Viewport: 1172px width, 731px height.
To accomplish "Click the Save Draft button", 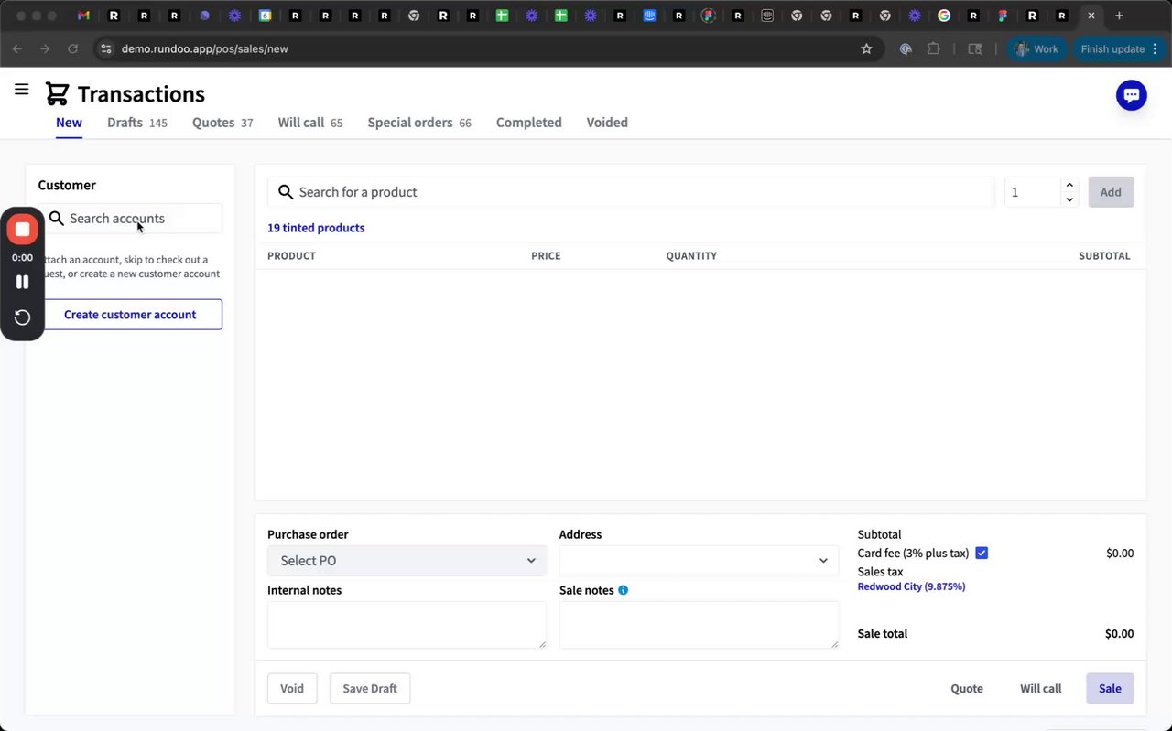I will coord(370,689).
